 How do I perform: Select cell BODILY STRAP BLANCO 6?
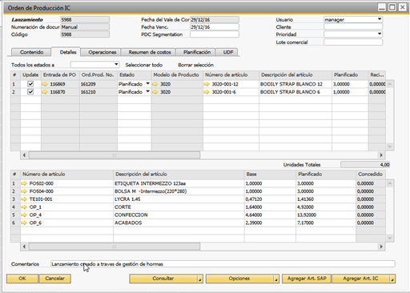pyautogui.click(x=295, y=92)
